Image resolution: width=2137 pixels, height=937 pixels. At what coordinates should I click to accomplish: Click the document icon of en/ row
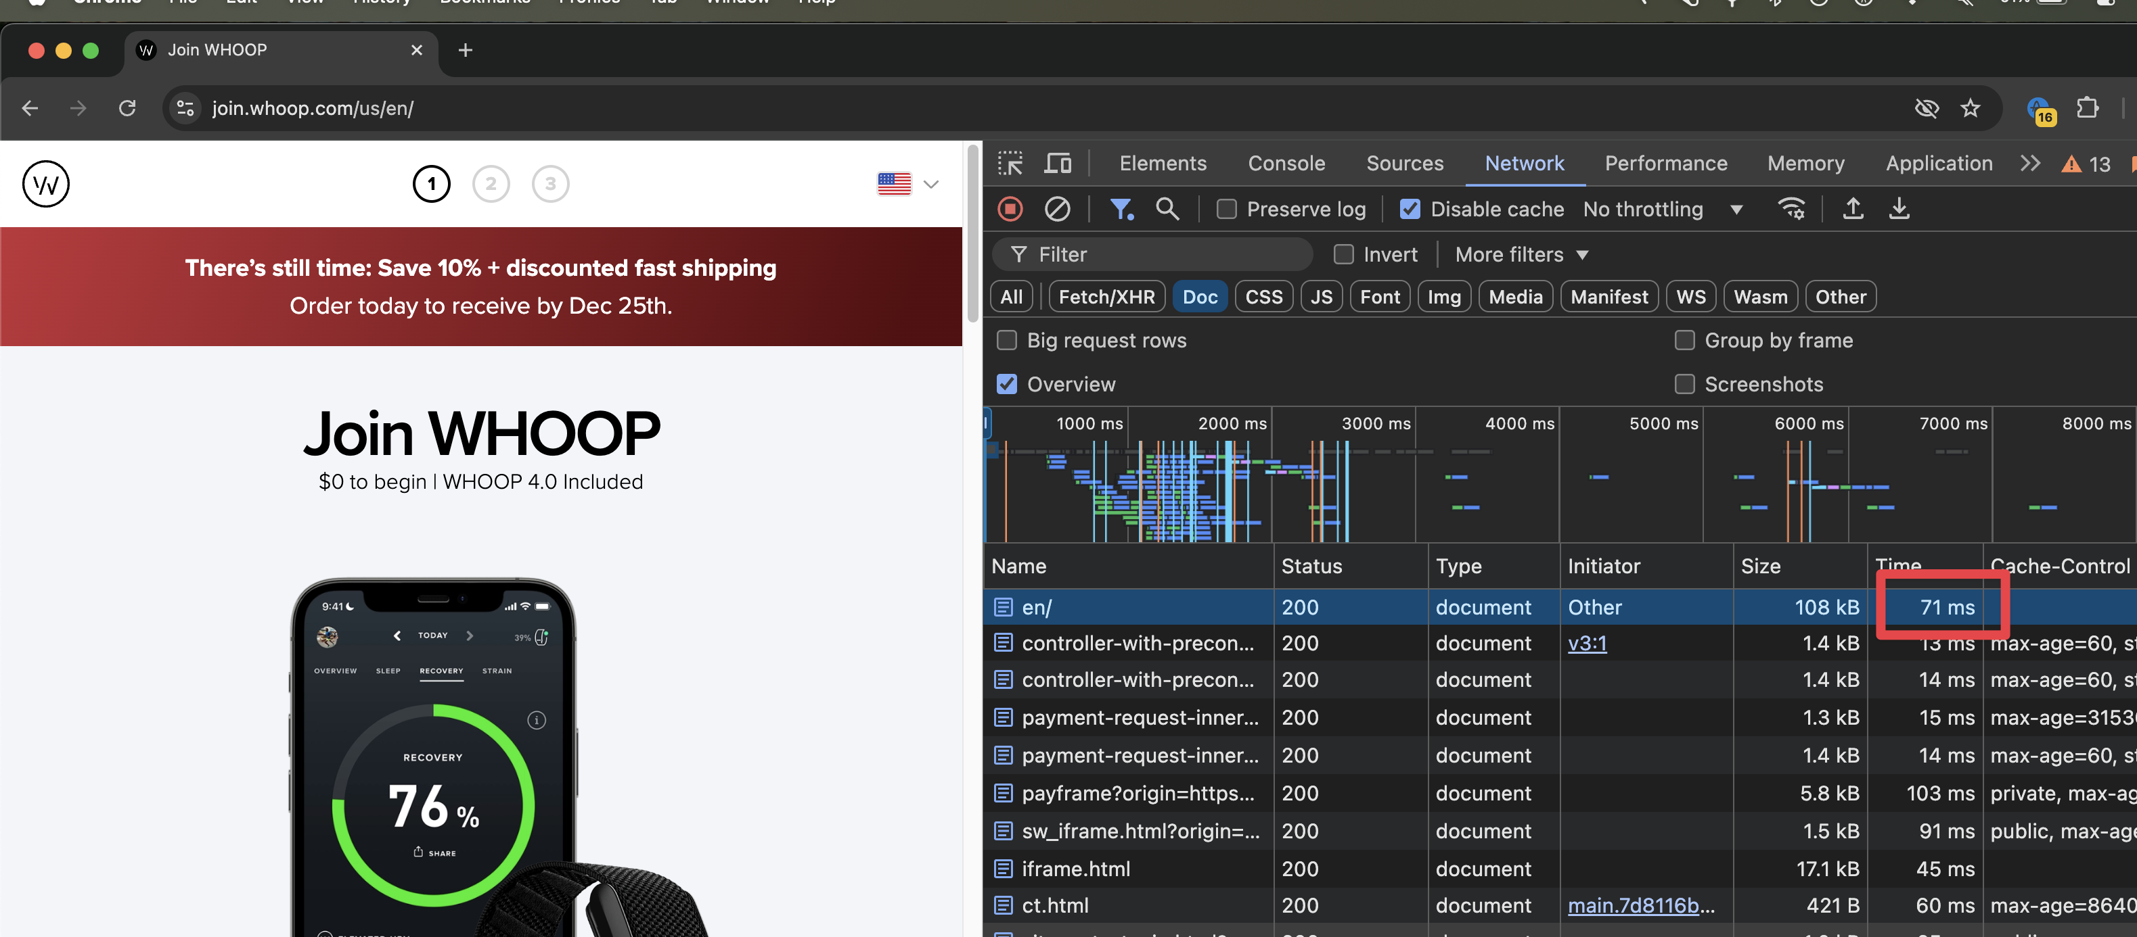click(1003, 607)
